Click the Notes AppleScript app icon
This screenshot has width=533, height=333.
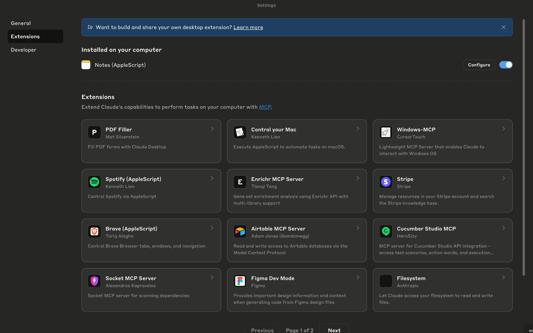(x=86, y=65)
